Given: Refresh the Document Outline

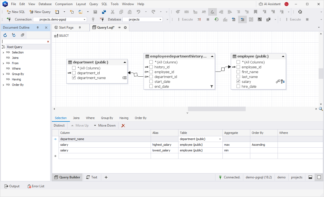Looking at the screenshot, I should pos(5,35).
